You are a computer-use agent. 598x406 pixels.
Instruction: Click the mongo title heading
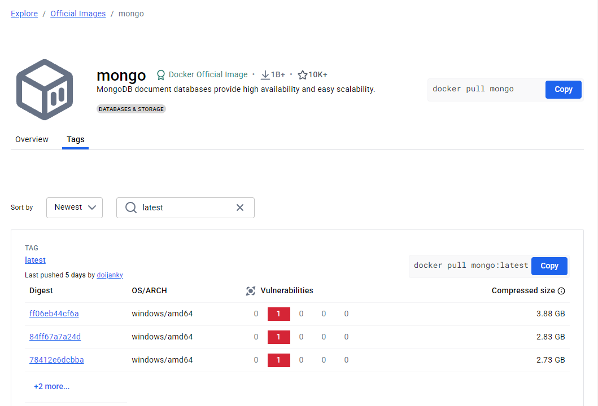coord(121,76)
